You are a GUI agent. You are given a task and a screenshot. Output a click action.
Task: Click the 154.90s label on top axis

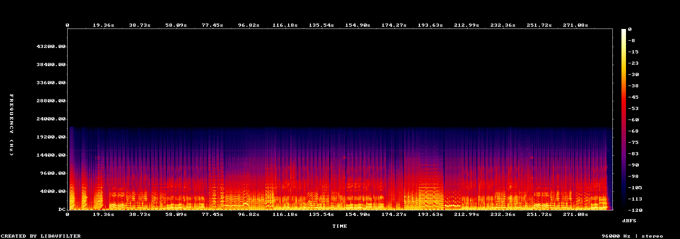[358, 25]
